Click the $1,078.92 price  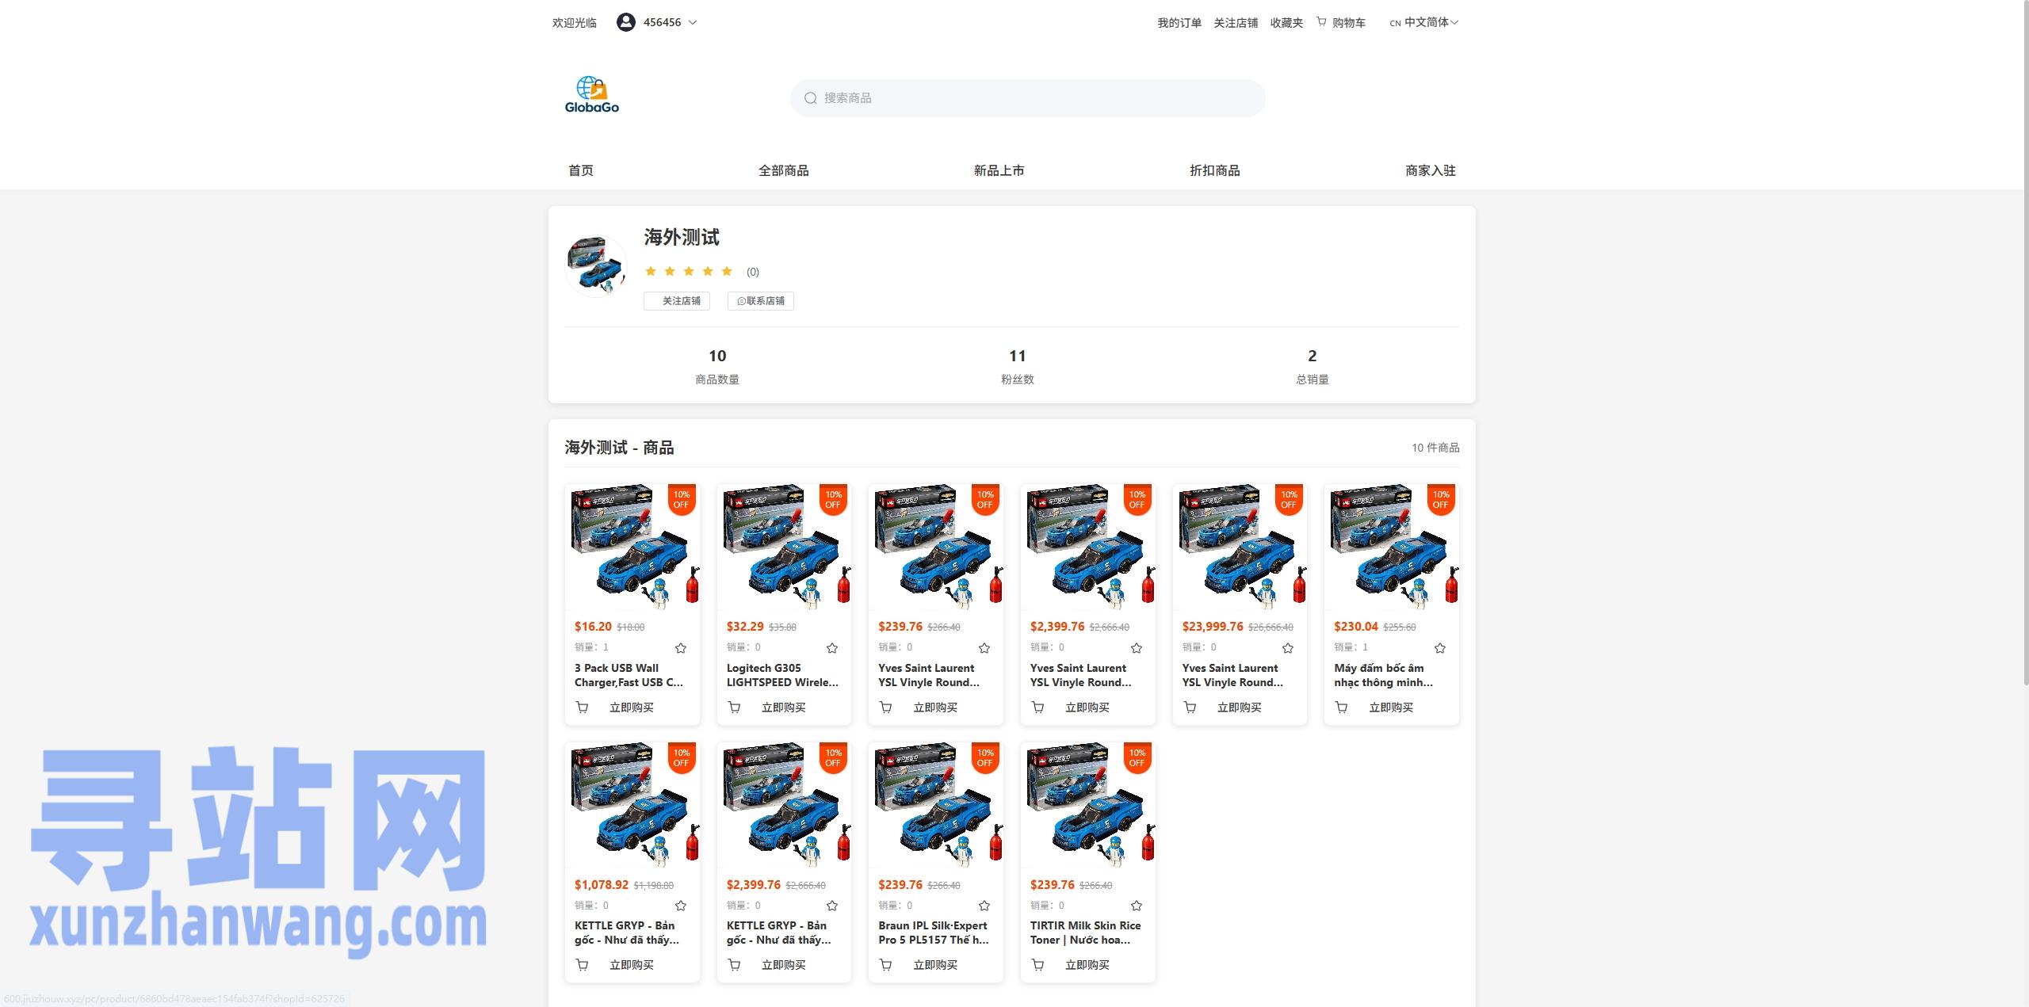(602, 884)
